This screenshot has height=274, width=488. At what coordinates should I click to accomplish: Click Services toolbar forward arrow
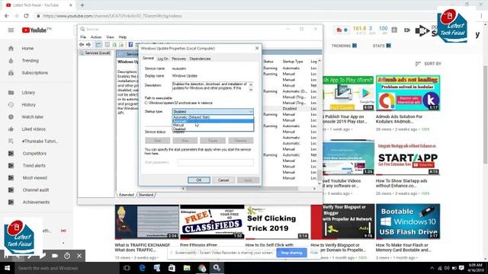coord(88,45)
